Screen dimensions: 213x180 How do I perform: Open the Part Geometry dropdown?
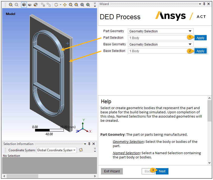(x=161, y=31)
